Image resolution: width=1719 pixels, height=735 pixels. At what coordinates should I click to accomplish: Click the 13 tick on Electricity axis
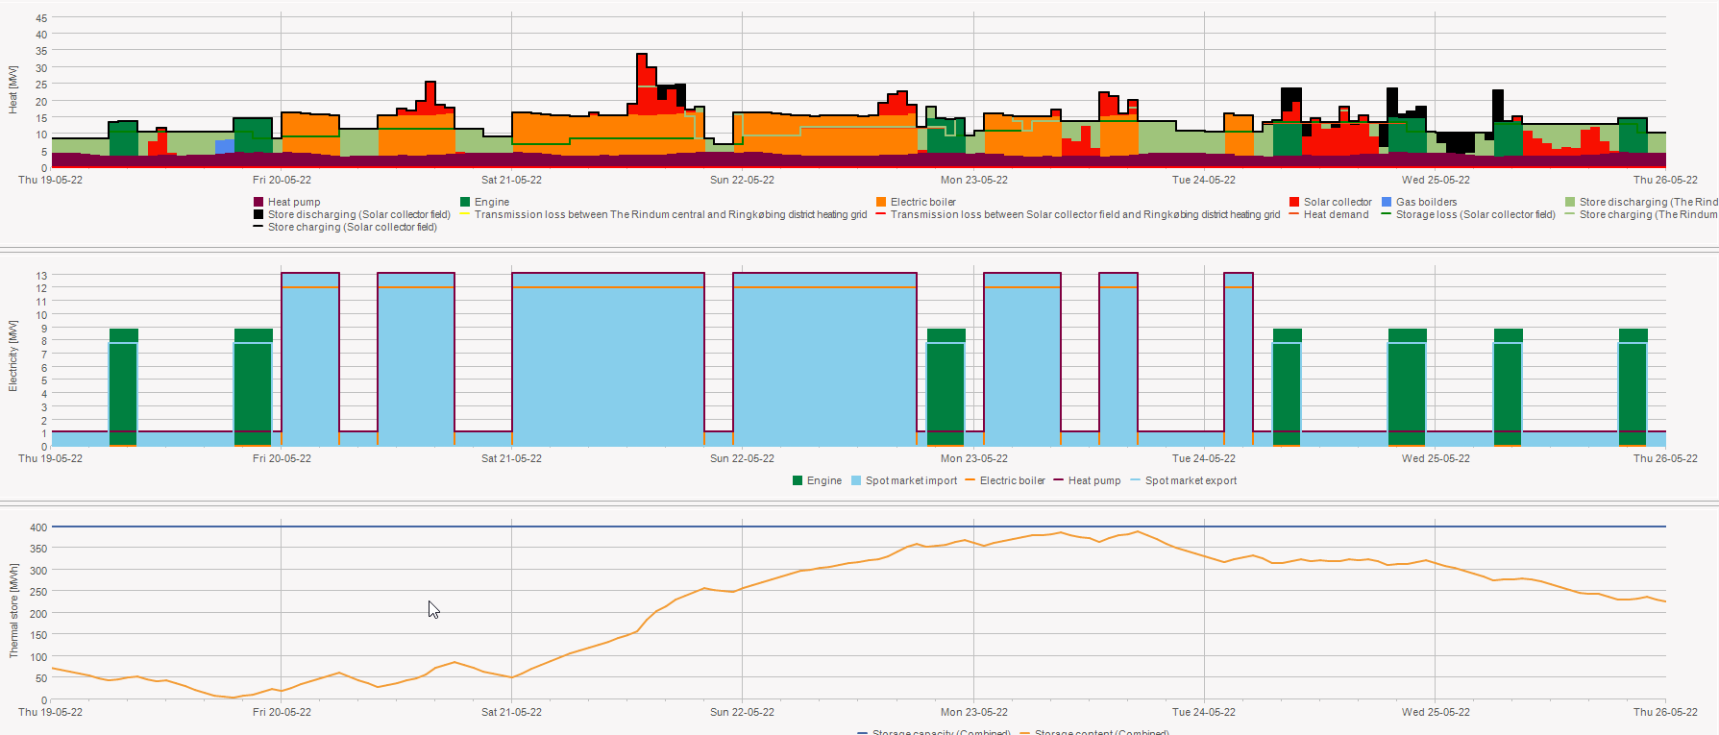pos(41,276)
